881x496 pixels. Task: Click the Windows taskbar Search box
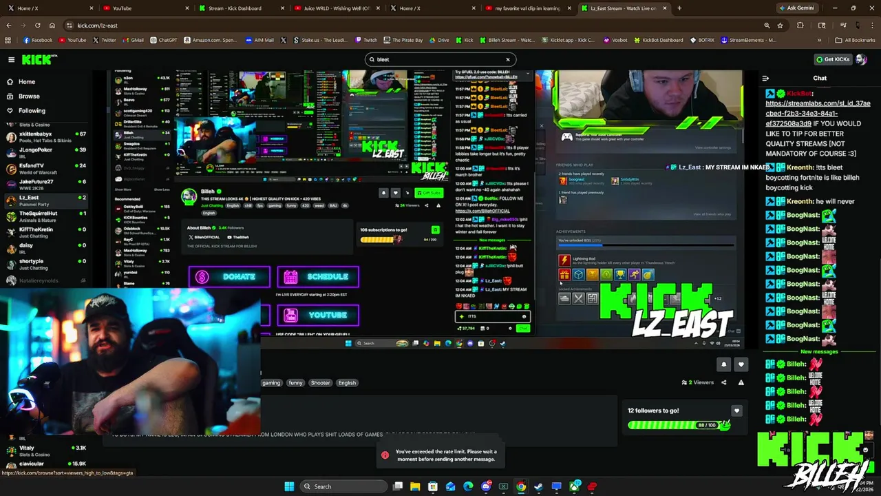[344, 486]
